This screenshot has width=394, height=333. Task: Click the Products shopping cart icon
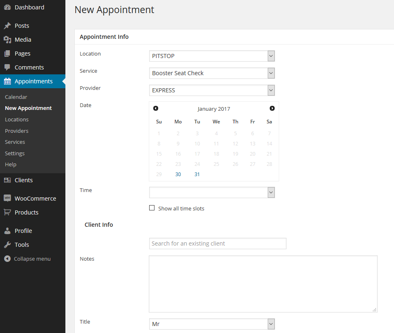7,212
